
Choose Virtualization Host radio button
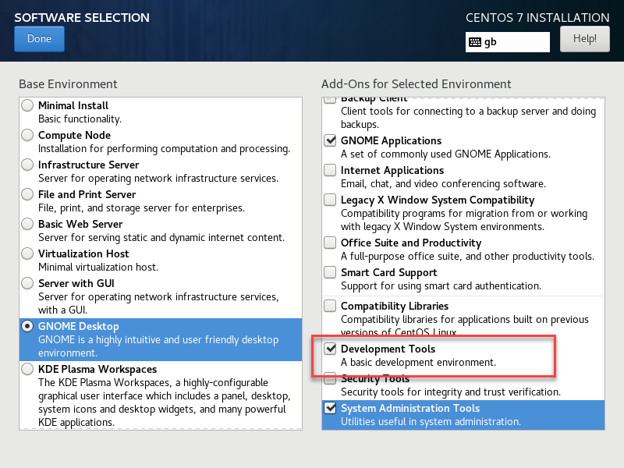(x=28, y=253)
